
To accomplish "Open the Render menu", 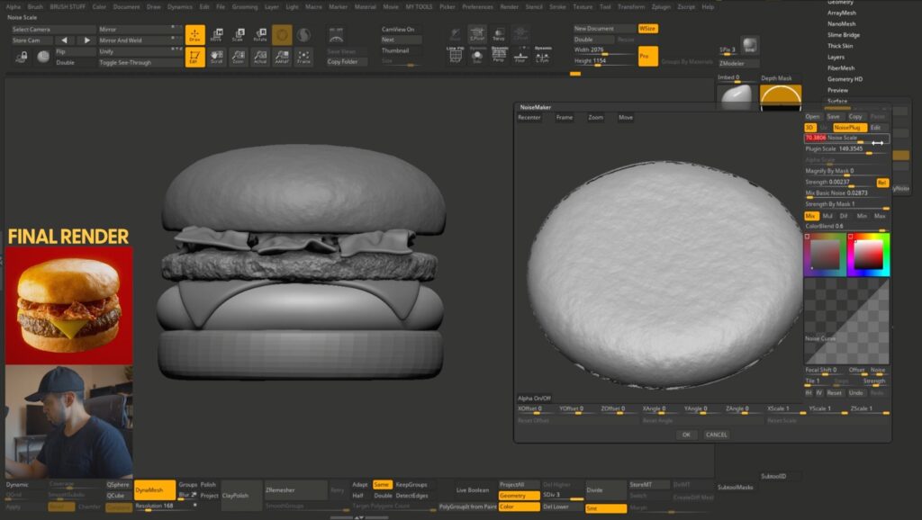I will point(509,7).
